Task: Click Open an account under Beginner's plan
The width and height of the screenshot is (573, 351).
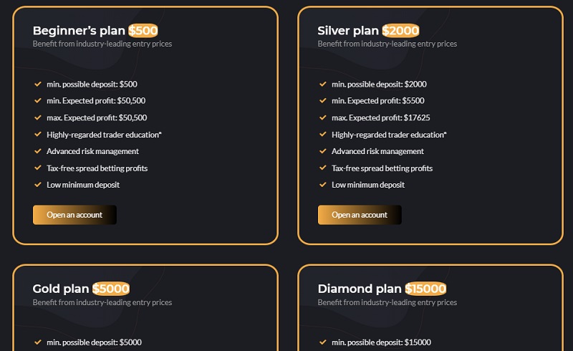Action: [x=74, y=215]
